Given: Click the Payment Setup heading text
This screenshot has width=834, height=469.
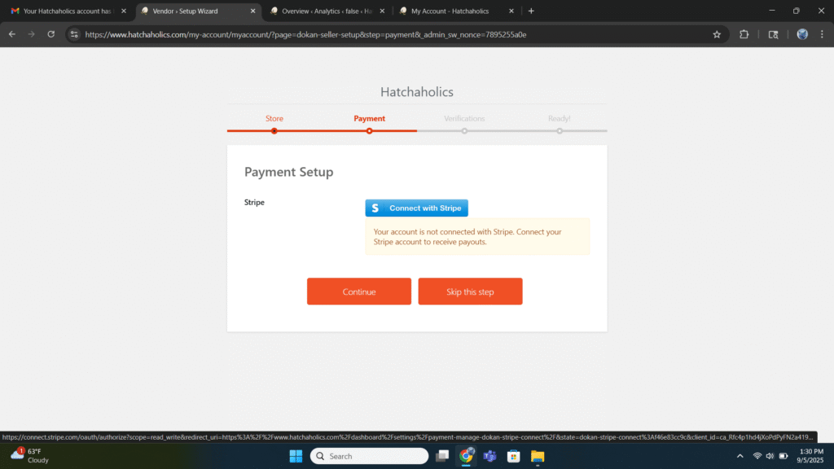Looking at the screenshot, I should coord(289,172).
